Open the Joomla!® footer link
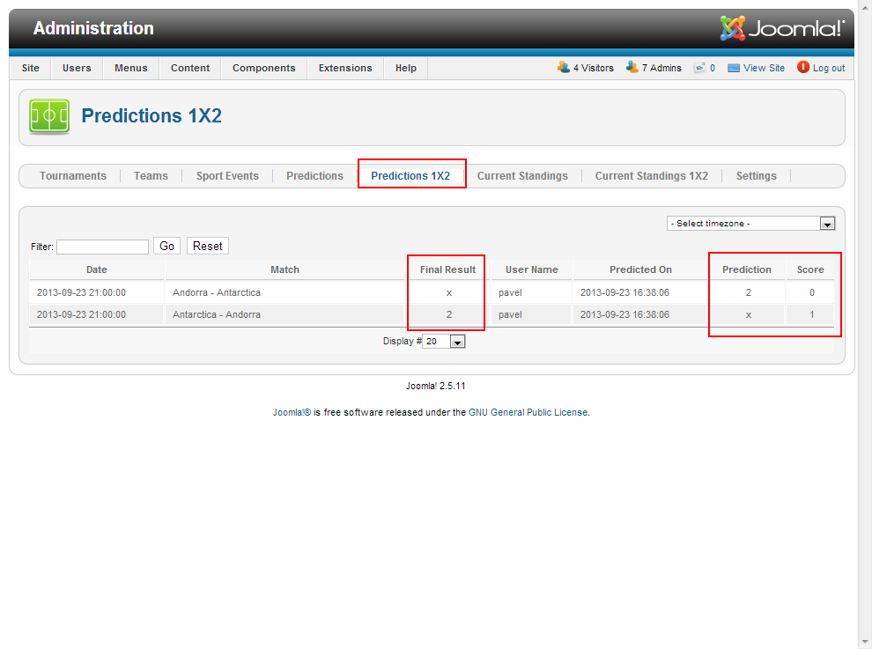Screen dimensions: 872x649 [x=292, y=412]
